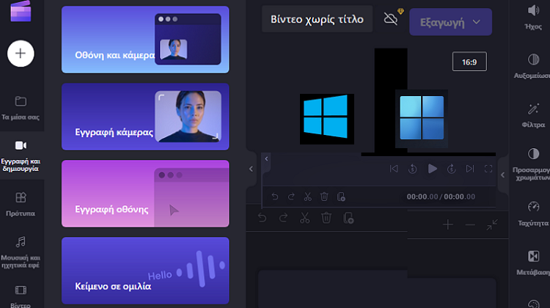This screenshot has height=308, width=550.
Task: Click the small chevron above the undo toolbar
Action: click(267, 159)
